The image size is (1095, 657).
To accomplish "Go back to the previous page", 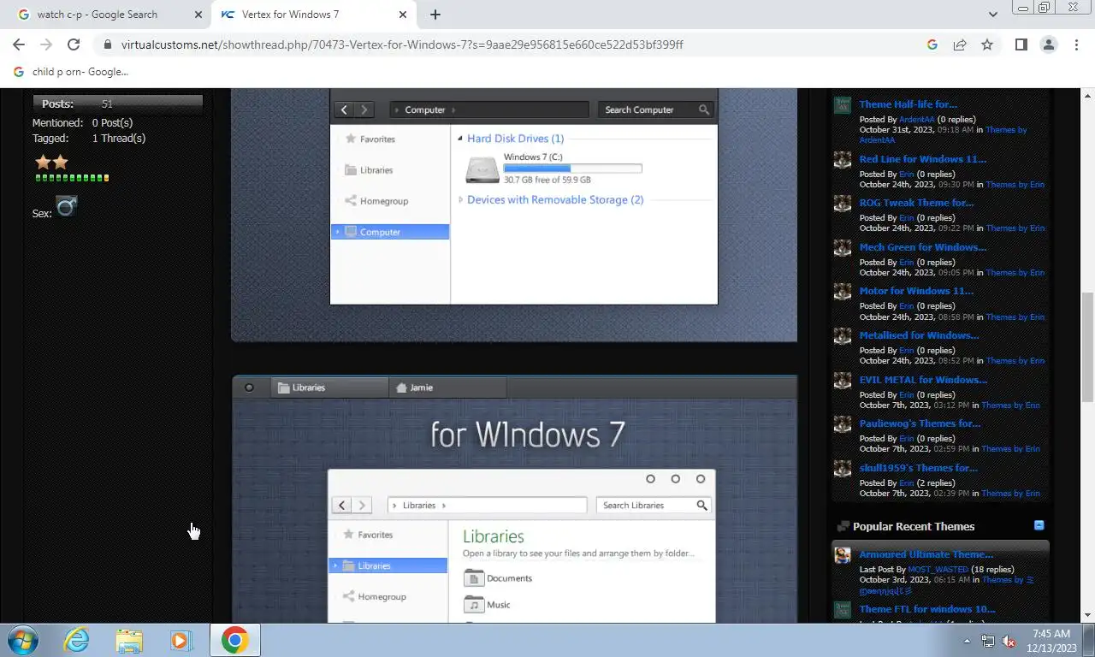I will [x=19, y=44].
